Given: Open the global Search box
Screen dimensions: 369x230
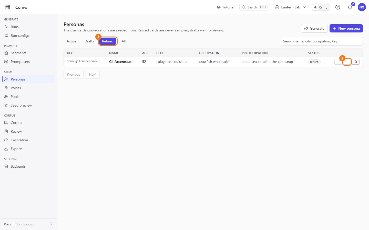Looking at the screenshot, I should pos(254,7).
